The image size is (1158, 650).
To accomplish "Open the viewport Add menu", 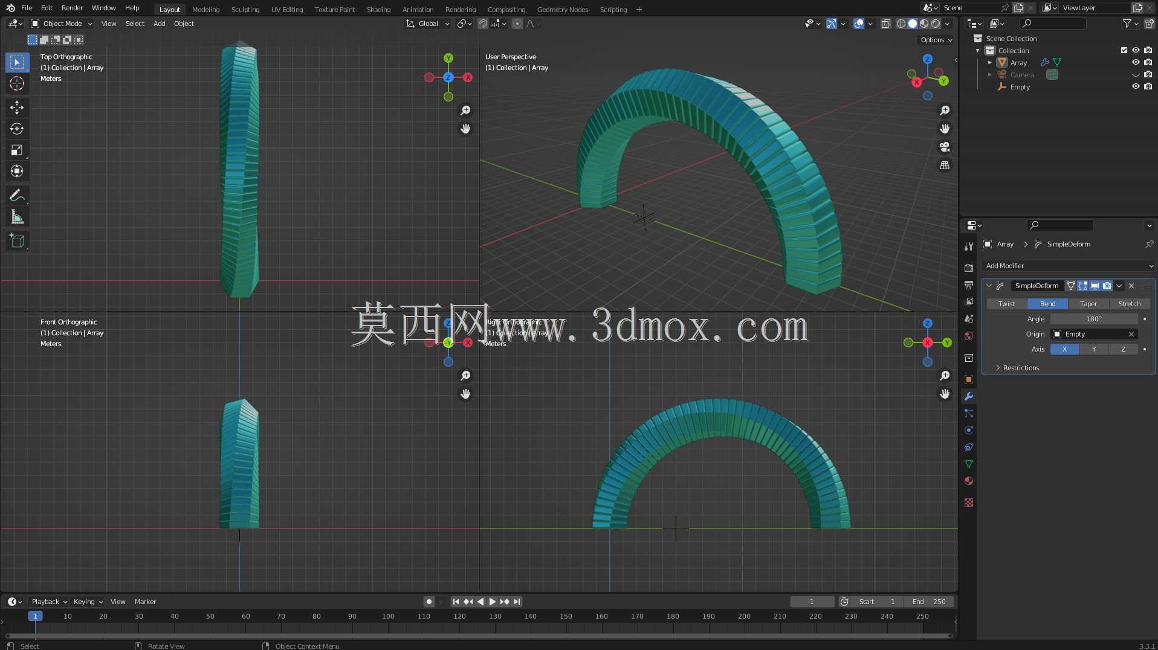I will tap(159, 24).
